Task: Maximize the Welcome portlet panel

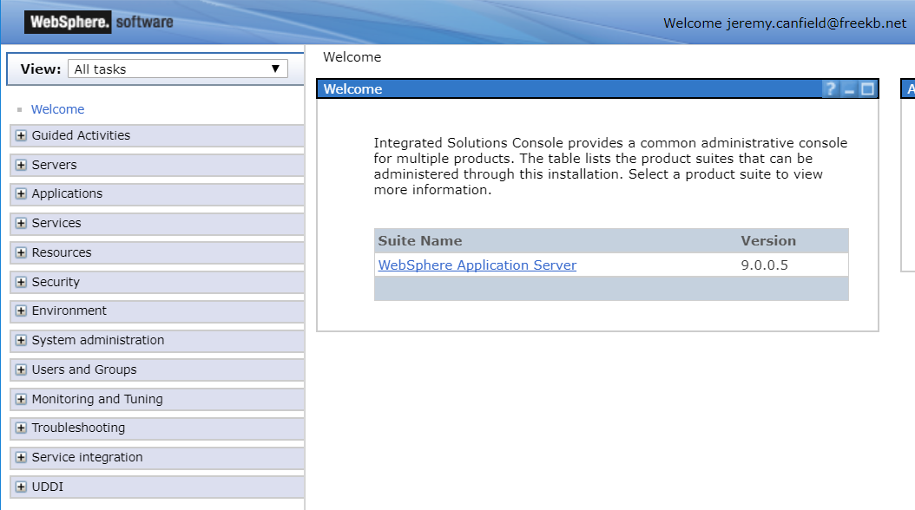Action: [x=868, y=89]
